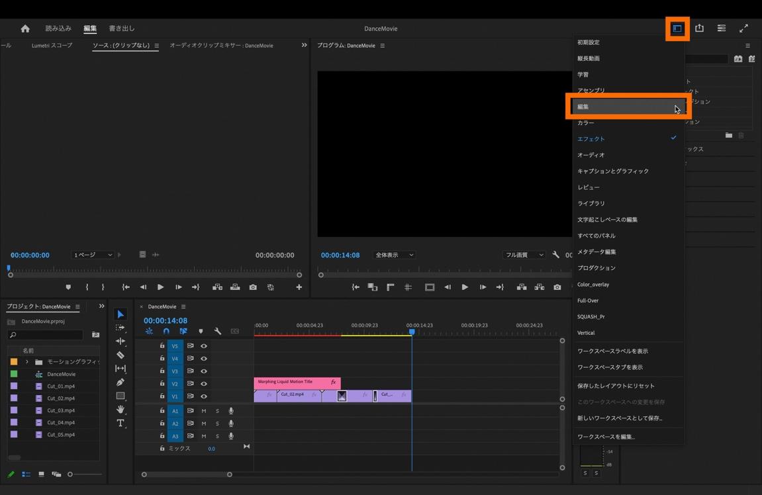The image size is (762, 495).
Task: Choose カラー workspace from menu
Action: point(628,123)
